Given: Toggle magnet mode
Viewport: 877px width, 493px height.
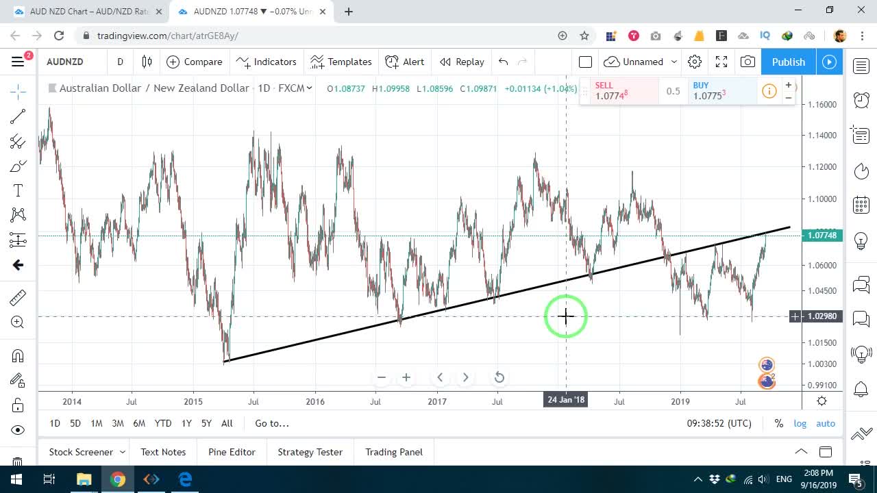Looking at the screenshot, I should pos(18,355).
